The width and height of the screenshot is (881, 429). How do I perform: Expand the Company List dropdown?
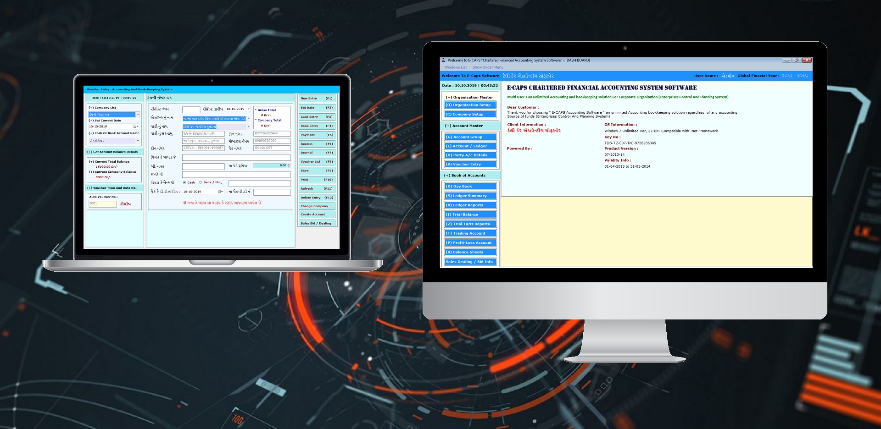(x=138, y=115)
